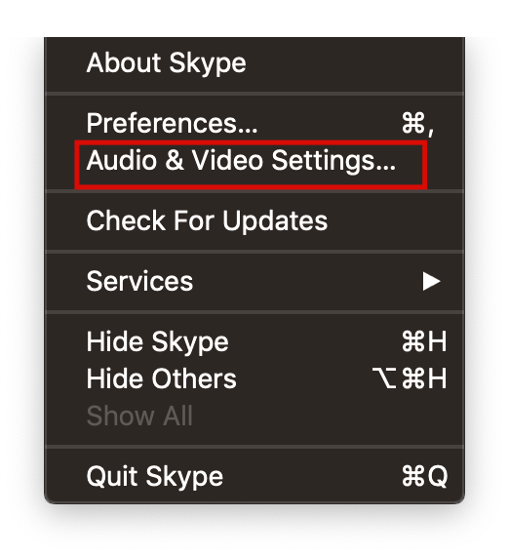Viewport: 509px width, 556px height.
Task: Click the command symbol in the Quit Skype row
Action: [413, 476]
